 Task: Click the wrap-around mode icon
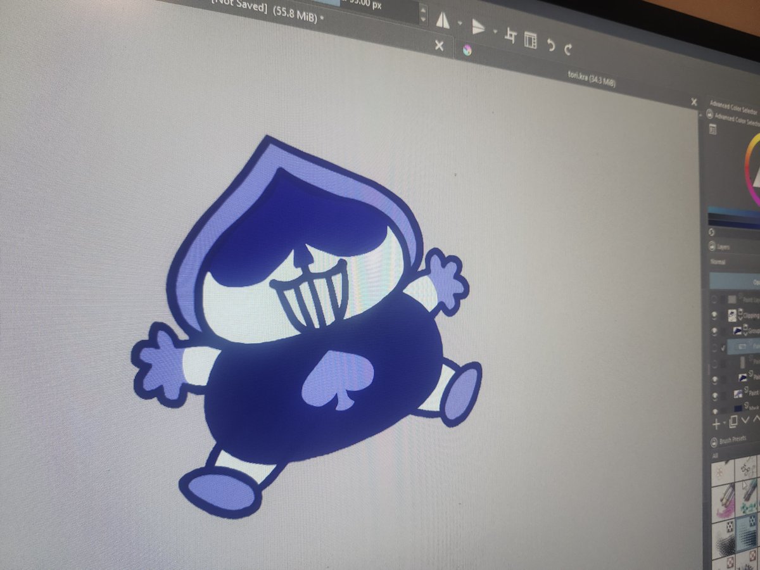click(511, 35)
